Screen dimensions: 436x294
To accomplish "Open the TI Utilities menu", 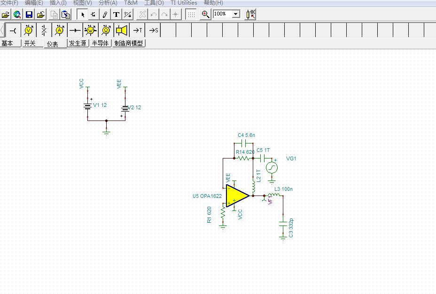I will [x=184, y=3].
